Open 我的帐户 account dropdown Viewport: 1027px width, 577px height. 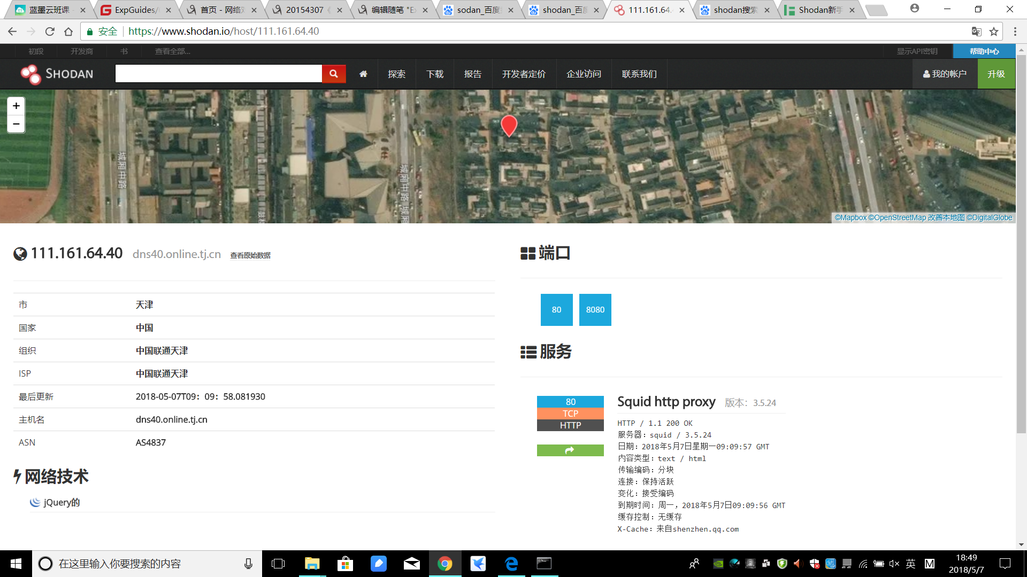[945, 74]
